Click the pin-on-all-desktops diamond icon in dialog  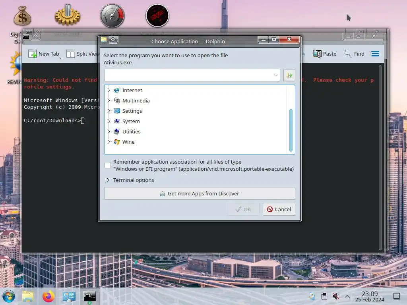coord(113,39)
